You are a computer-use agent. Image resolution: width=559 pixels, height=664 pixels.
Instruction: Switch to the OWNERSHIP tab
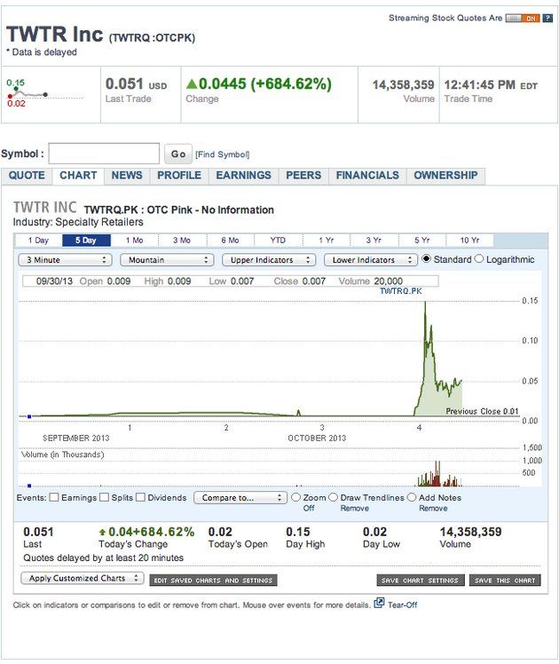[445, 175]
